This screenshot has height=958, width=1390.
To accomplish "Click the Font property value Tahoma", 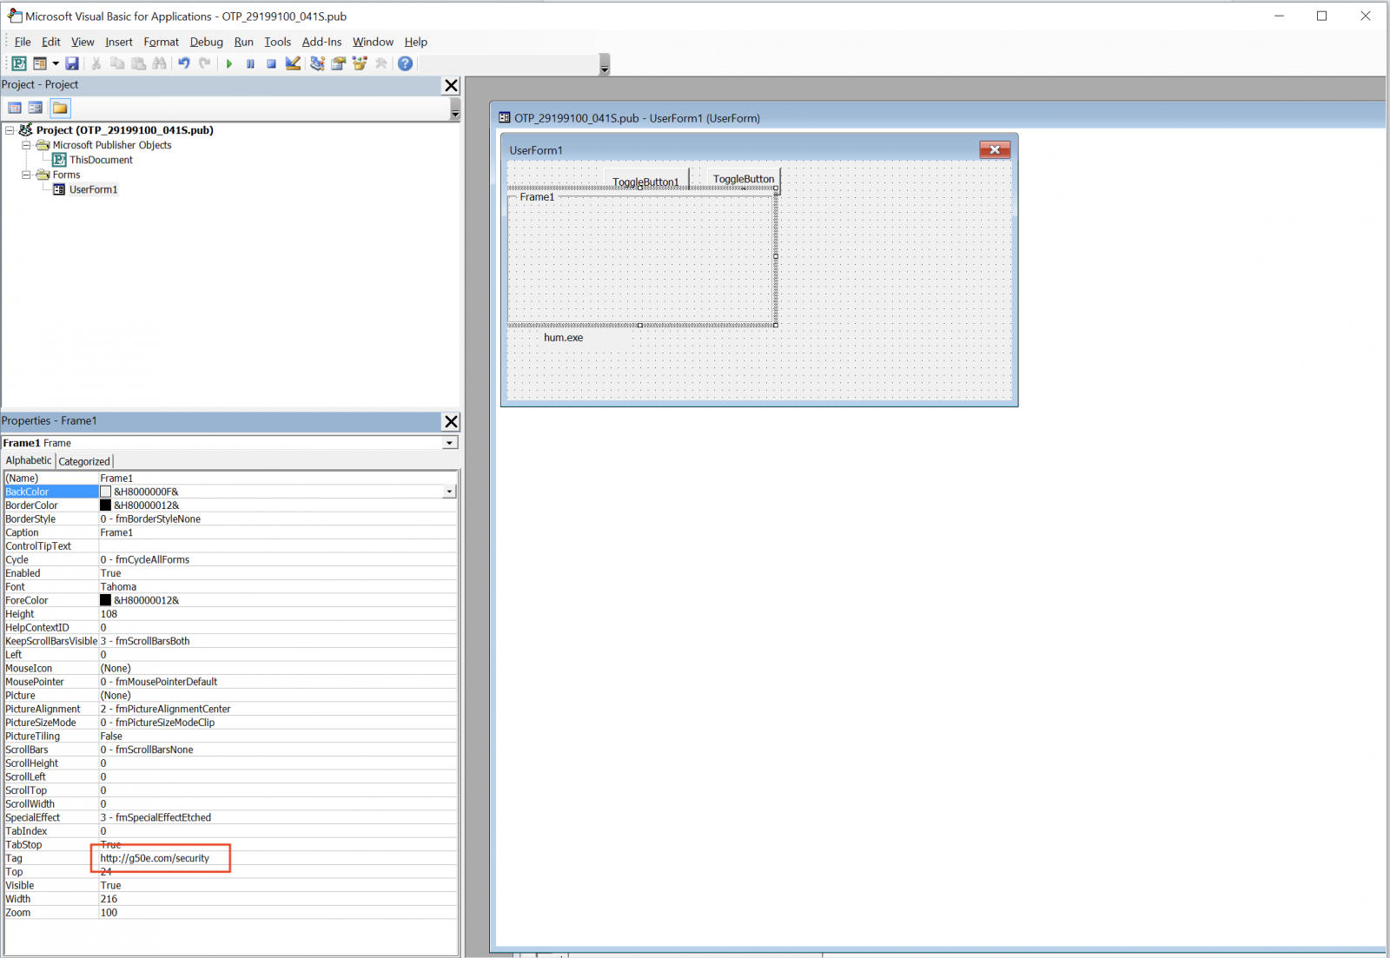I will [x=278, y=587].
